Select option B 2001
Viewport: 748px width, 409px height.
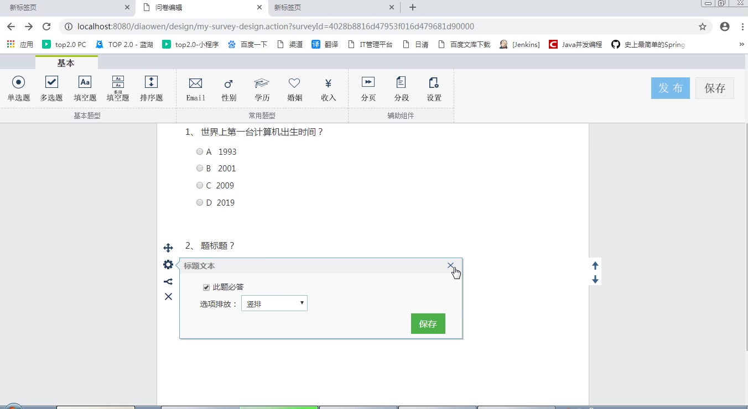200,168
